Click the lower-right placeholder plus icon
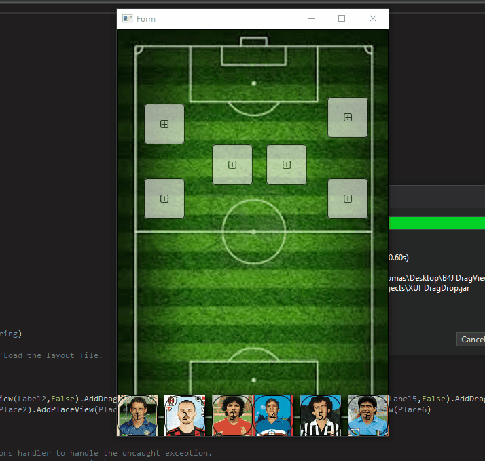The image size is (485, 461). 348,199
